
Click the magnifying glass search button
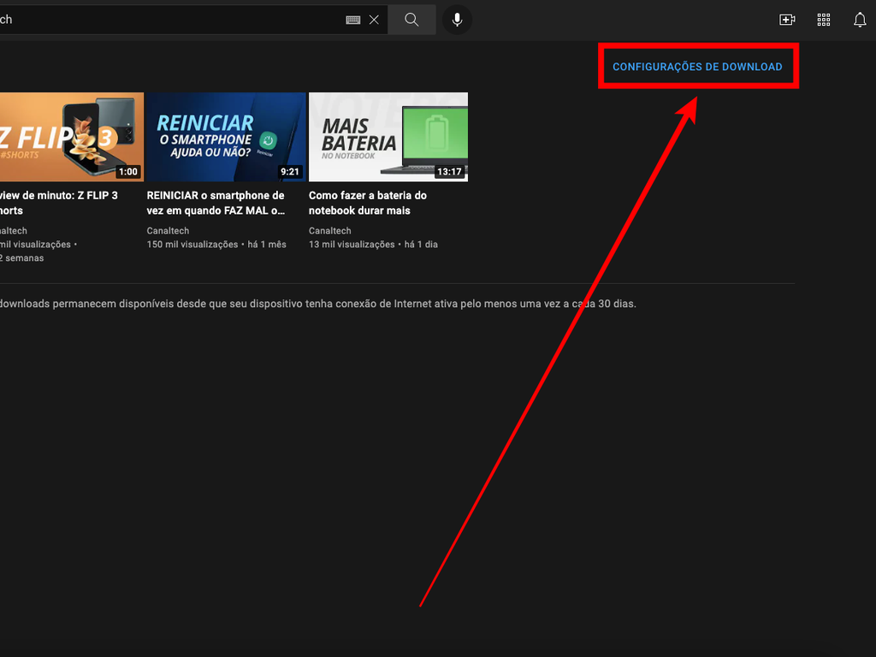point(411,21)
